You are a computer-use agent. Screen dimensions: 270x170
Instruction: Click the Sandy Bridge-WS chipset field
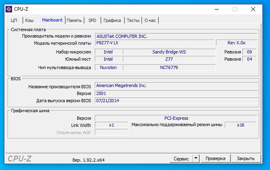pyautogui.click(x=169, y=52)
